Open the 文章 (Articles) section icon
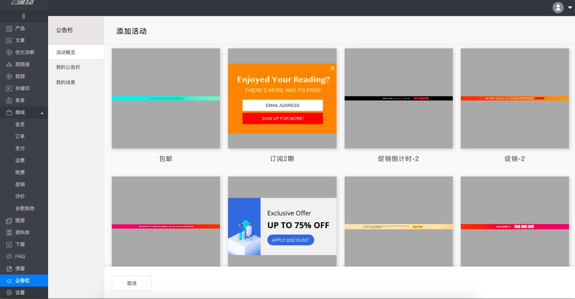Viewport: 575px width, 299px height. (x=9, y=40)
